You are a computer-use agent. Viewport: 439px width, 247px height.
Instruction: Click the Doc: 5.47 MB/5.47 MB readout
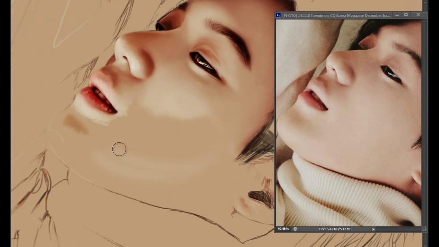[x=335, y=229]
